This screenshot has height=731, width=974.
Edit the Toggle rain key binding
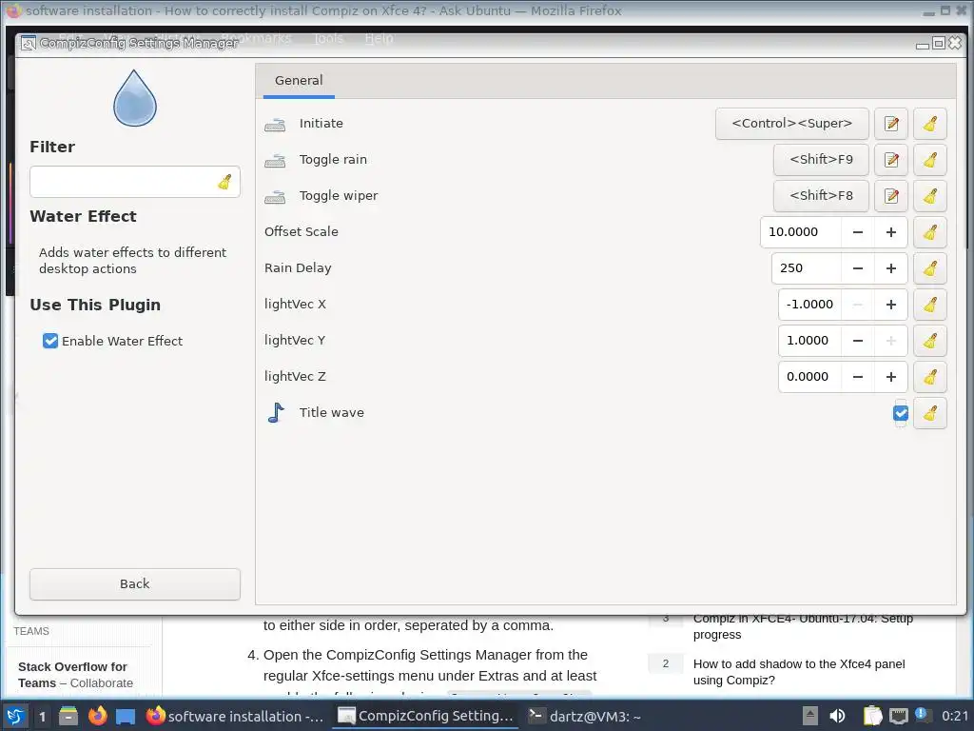890,160
